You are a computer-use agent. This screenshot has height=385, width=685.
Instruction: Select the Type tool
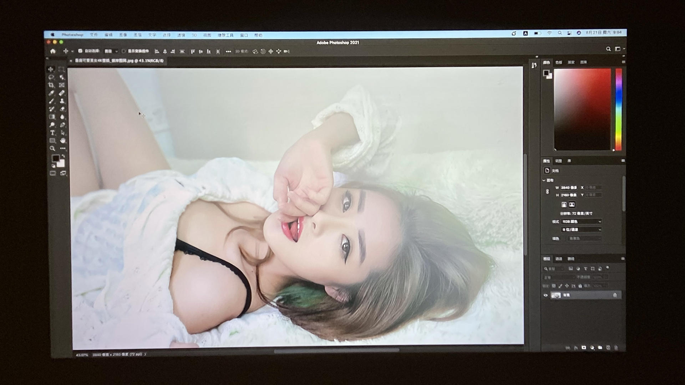tap(52, 133)
